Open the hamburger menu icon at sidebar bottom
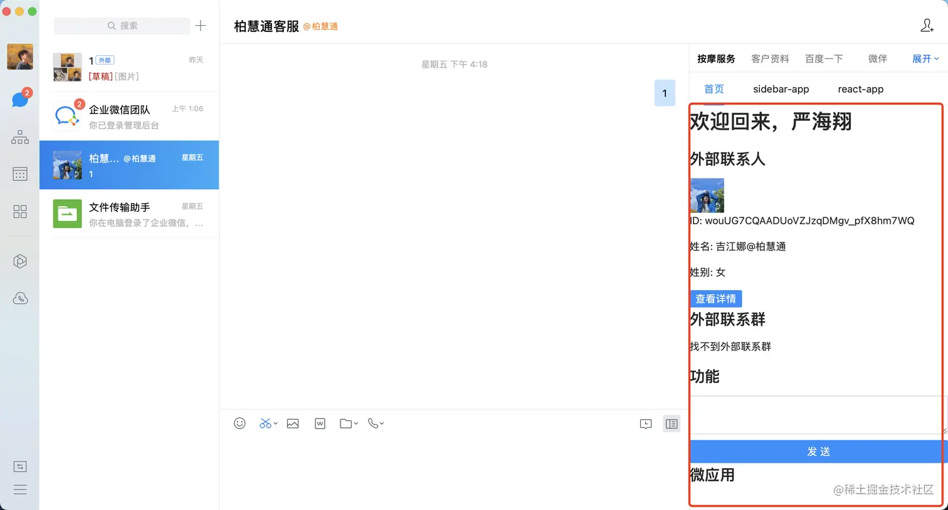Screen dimensions: 948x510 [20, 489]
